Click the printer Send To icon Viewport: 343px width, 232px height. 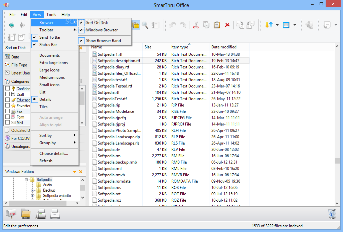55,214
